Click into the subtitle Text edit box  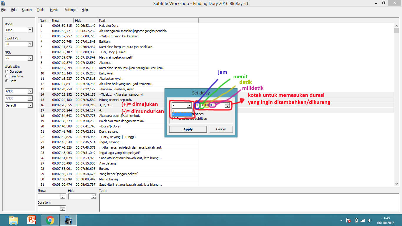click(x=249, y=202)
